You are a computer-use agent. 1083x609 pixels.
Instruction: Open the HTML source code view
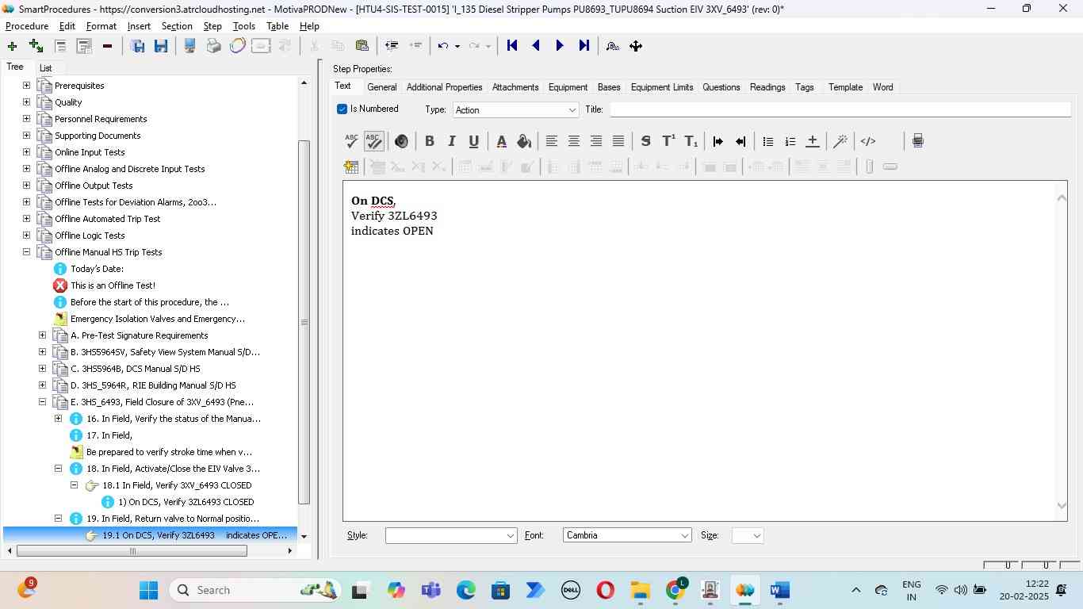tap(868, 141)
